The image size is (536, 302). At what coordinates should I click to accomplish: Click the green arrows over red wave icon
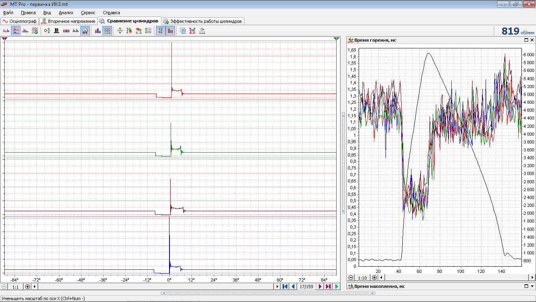[x=120, y=31]
